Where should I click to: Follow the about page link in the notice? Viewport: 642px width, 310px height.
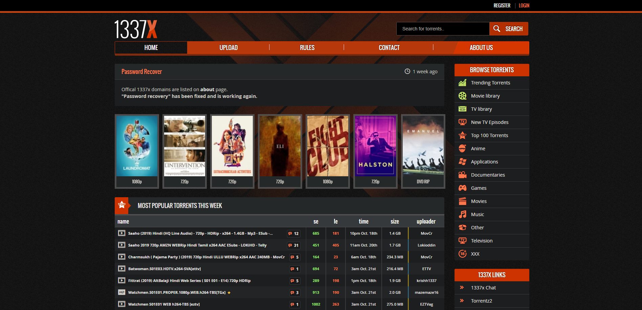[207, 89]
